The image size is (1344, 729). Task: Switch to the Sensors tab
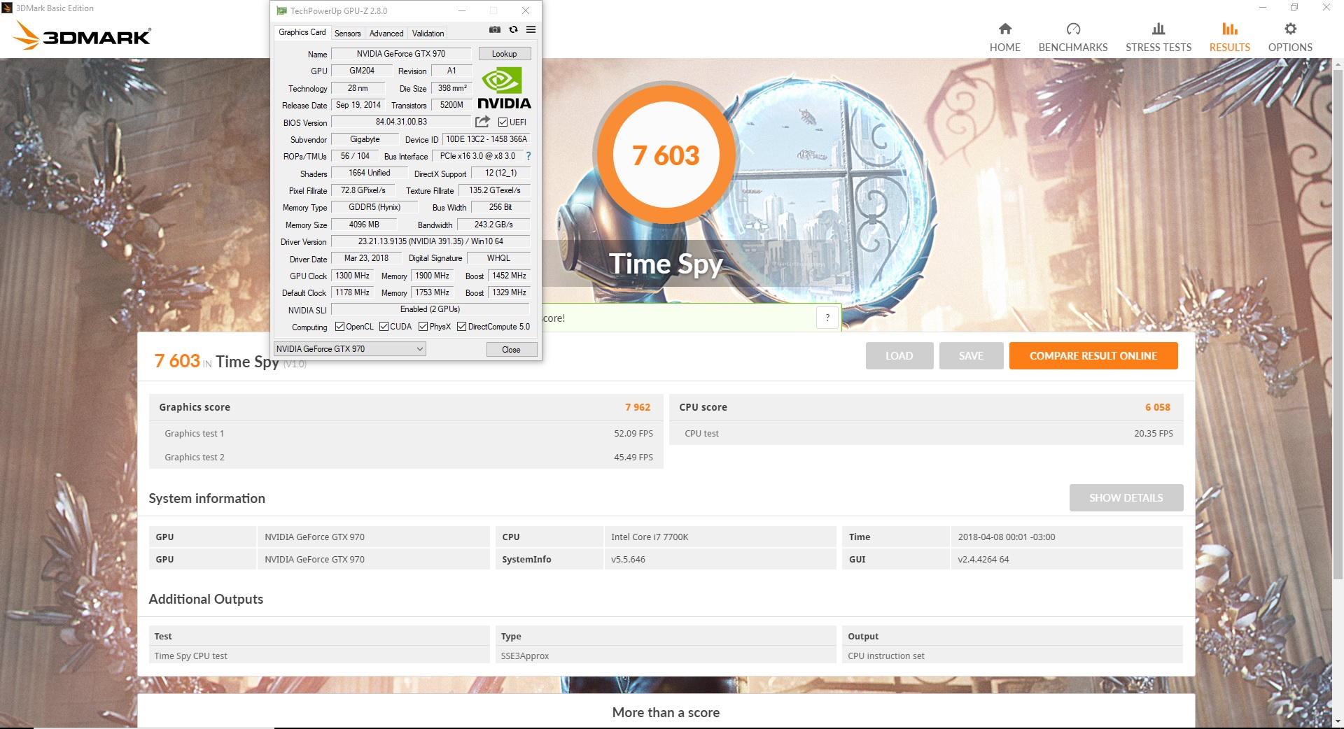click(x=347, y=34)
